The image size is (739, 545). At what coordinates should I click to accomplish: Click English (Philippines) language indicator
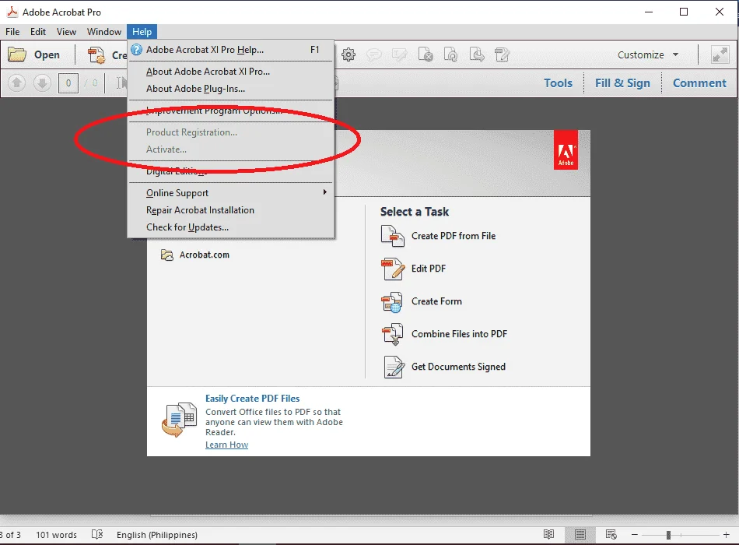pyautogui.click(x=157, y=535)
